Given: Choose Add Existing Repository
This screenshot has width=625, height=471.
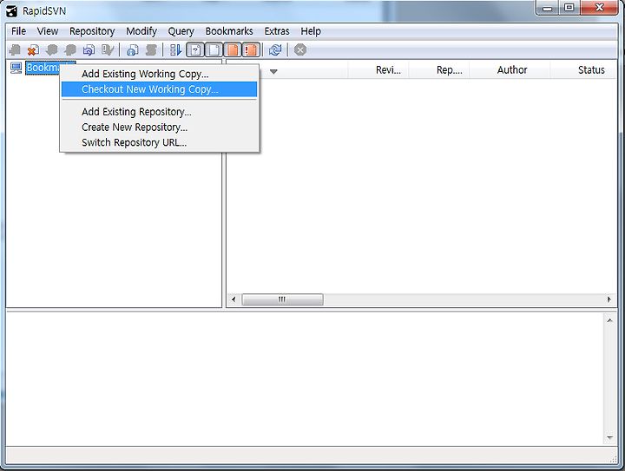Looking at the screenshot, I should tap(159, 112).
